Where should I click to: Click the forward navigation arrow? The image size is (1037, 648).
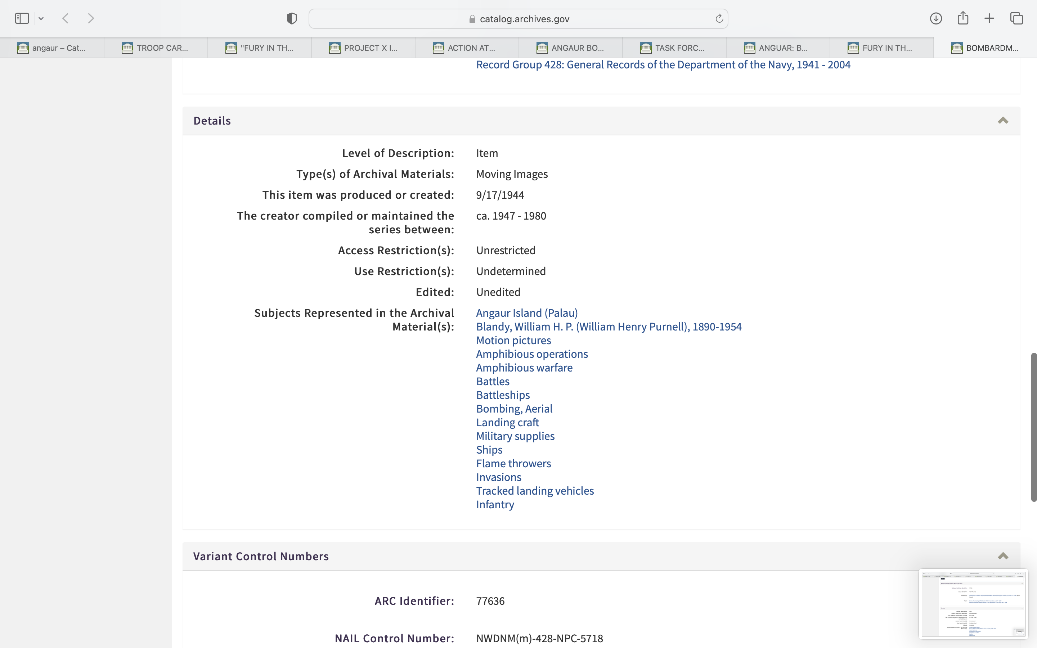point(91,18)
